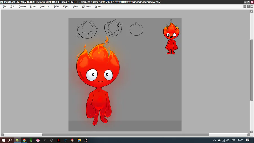This screenshot has height=143, width=254.
Task: Open the File menu
Action: pos(5,6)
